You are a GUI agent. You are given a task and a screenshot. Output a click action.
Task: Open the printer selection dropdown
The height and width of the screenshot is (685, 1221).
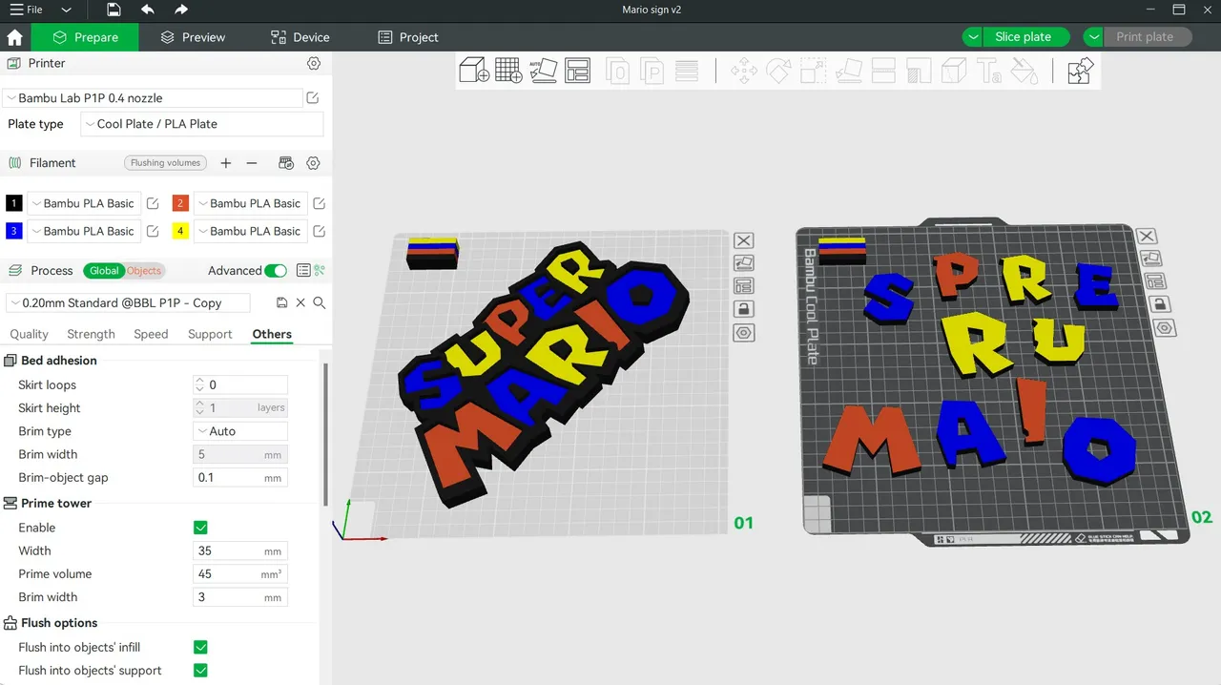tap(153, 97)
